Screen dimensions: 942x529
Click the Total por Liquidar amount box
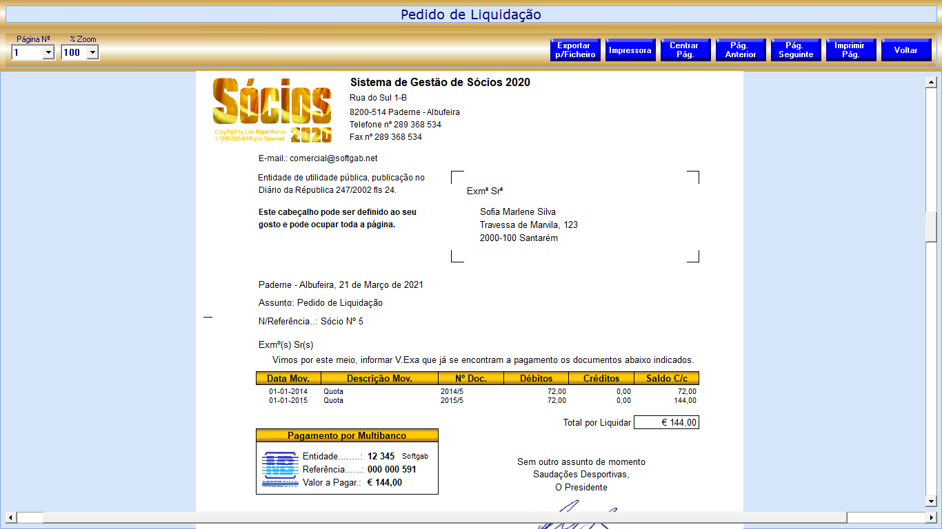pos(666,422)
